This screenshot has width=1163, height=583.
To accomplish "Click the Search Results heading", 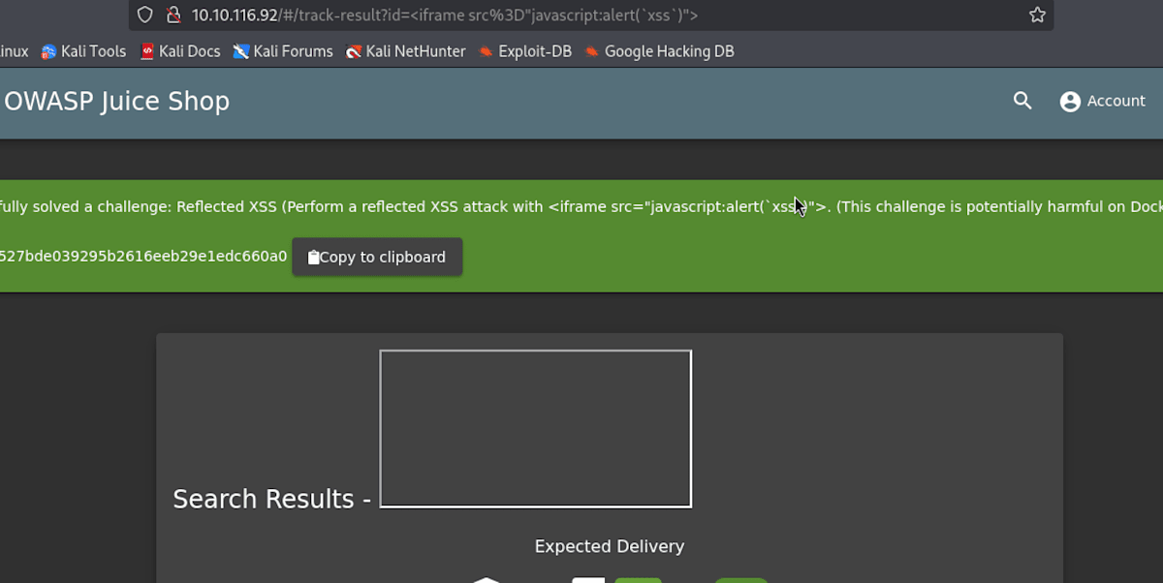I will point(272,499).
